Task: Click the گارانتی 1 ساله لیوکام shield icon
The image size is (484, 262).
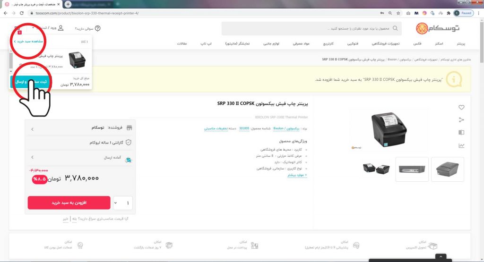Action: 129,143
